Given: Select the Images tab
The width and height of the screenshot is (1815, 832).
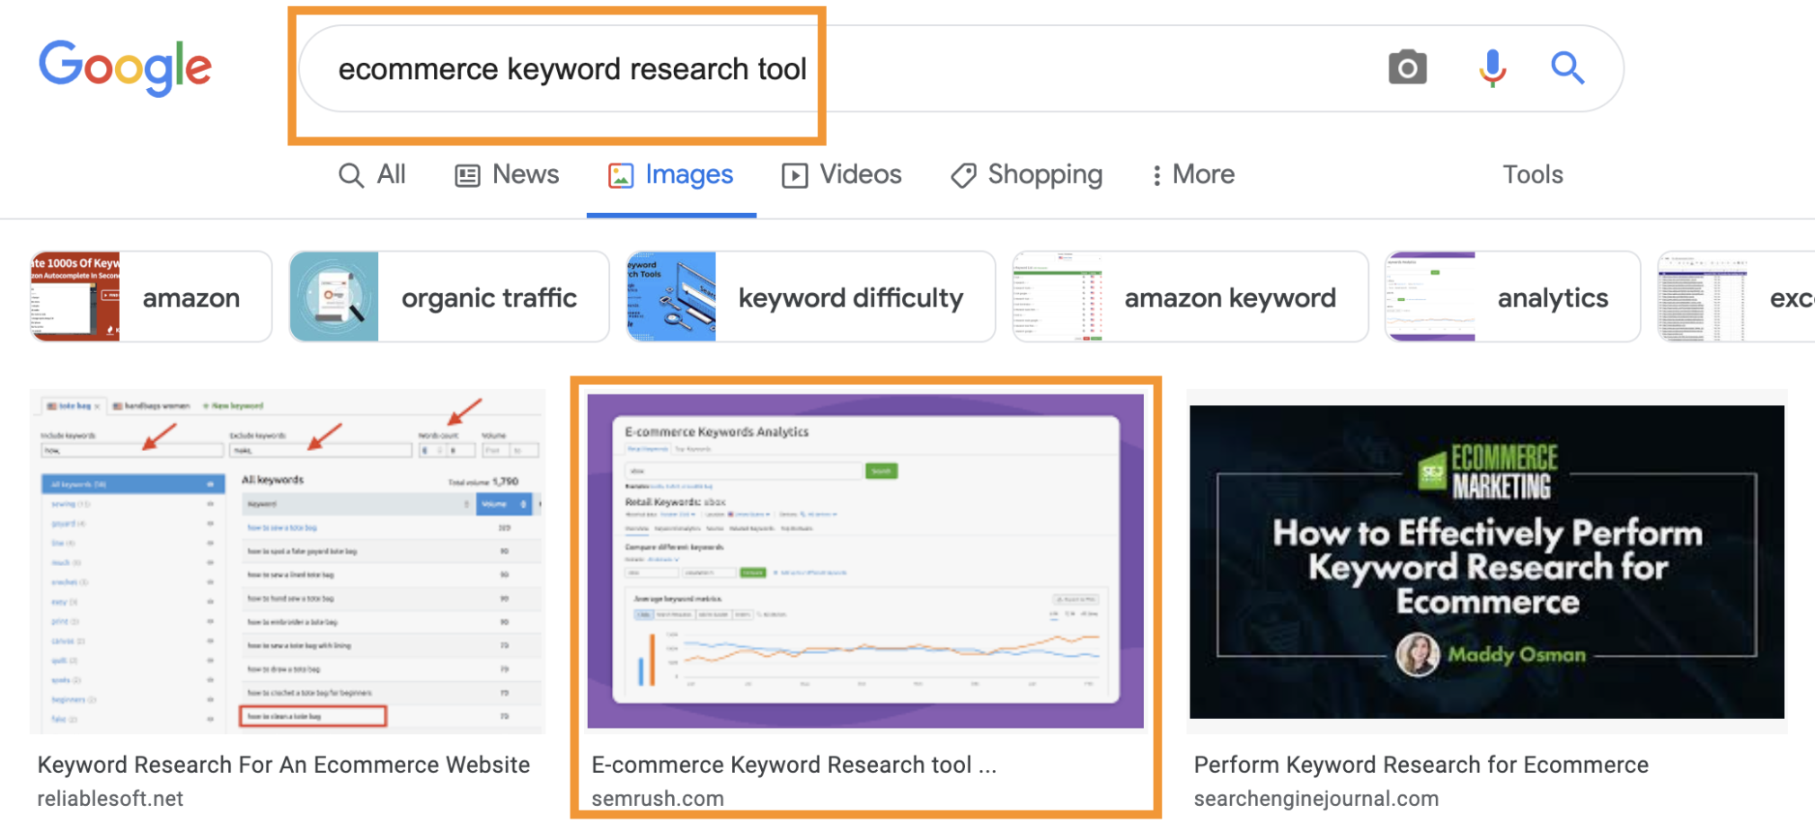Looking at the screenshot, I should click(x=671, y=174).
